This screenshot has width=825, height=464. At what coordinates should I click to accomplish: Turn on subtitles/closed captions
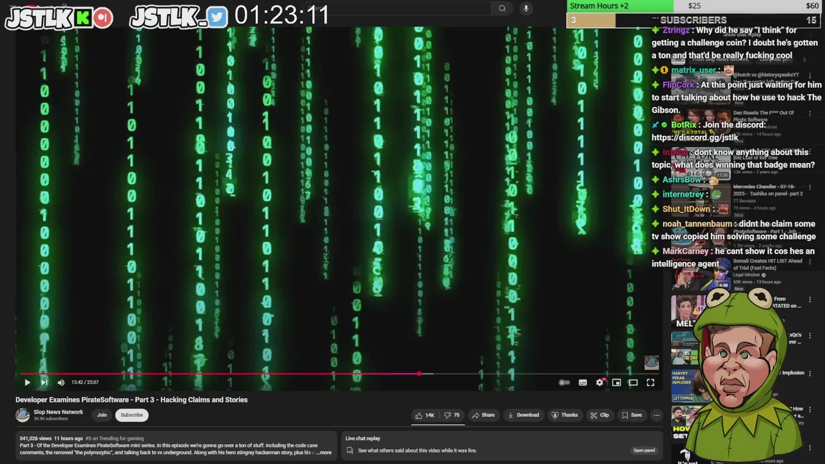coord(583,382)
